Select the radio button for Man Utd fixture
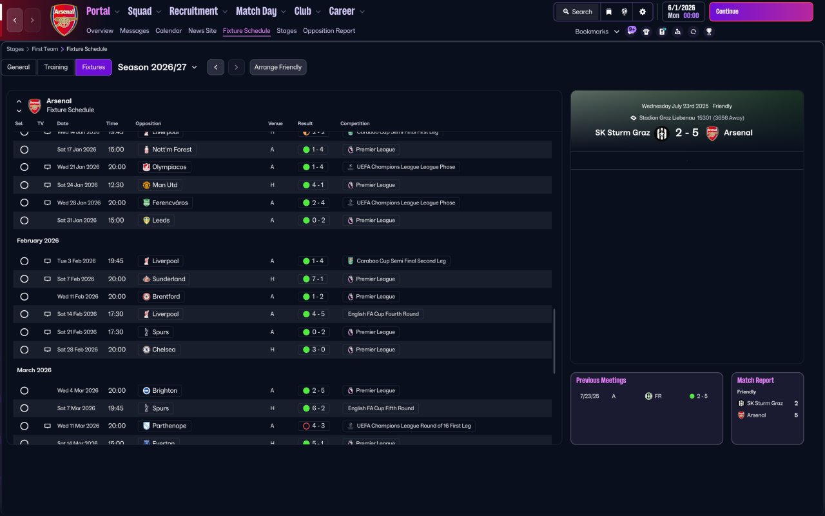Viewport: 825px width, 516px height. tap(24, 185)
